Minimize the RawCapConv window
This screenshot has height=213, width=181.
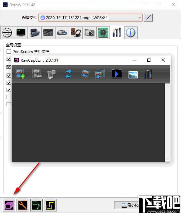pyautogui.click(x=135, y=60)
